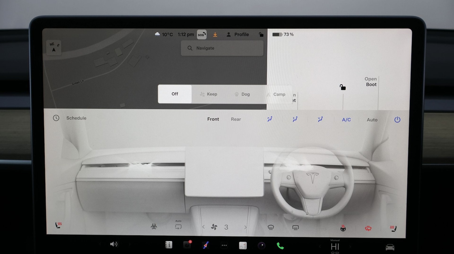This screenshot has width=454, height=254.
Task: Enable the steering wheel heater
Action: coord(344,227)
